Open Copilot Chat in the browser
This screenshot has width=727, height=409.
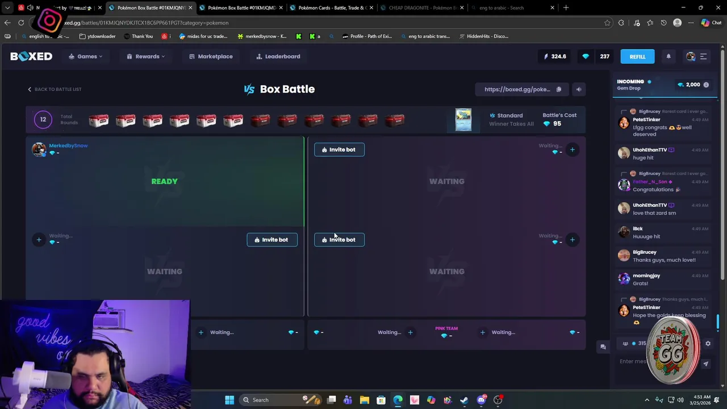(711, 23)
